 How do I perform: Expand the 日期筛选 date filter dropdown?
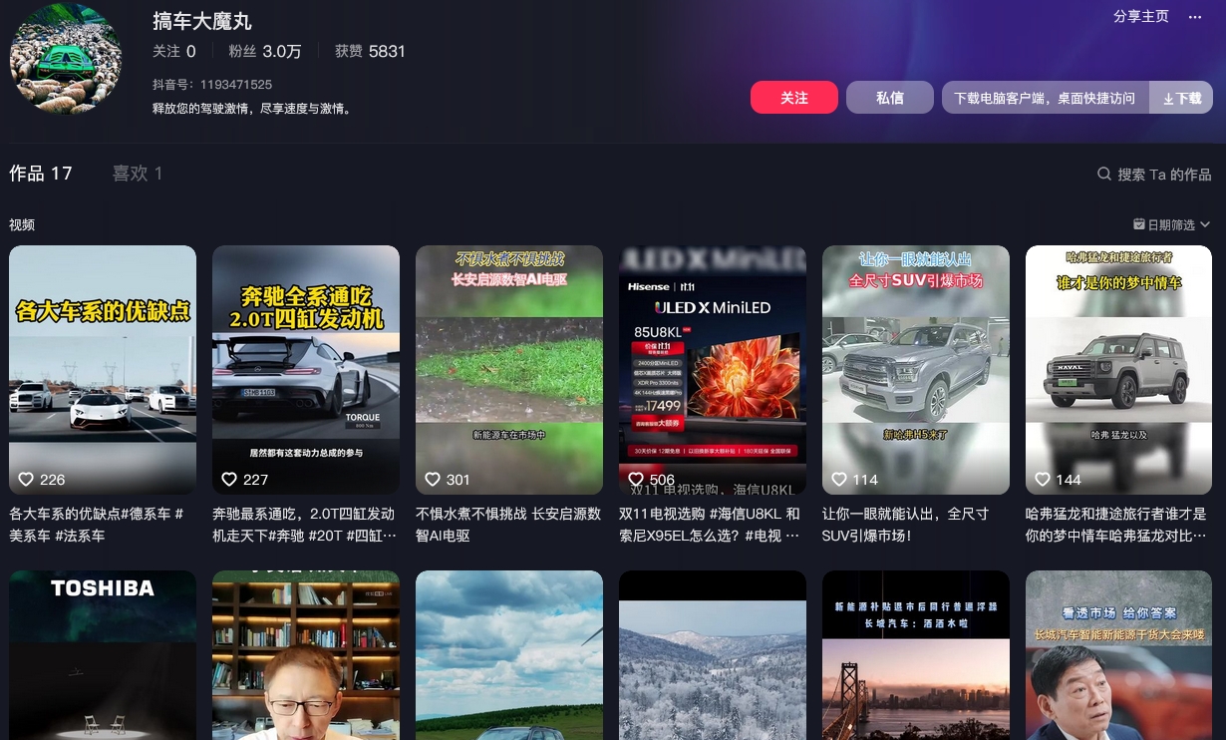pos(1172,224)
